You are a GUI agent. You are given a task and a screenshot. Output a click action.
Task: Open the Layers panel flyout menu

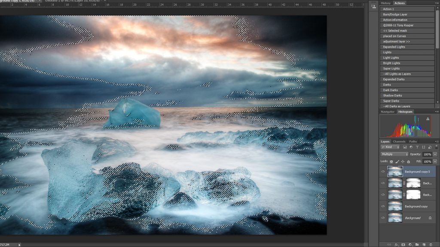tap(437, 142)
